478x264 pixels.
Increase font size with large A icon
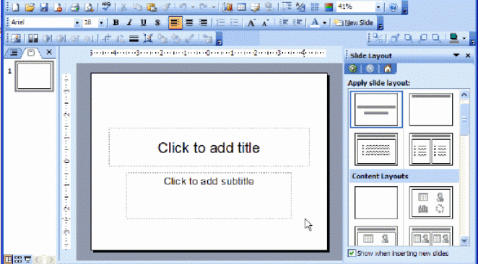[x=251, y=22]
